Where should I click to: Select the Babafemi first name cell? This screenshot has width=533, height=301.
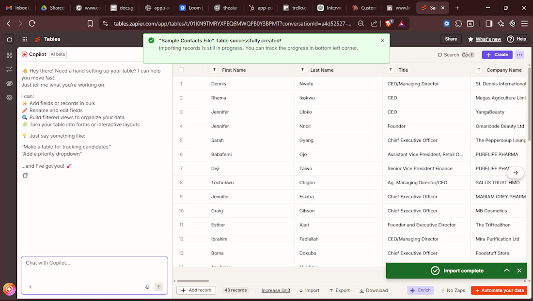pos(250,155)
